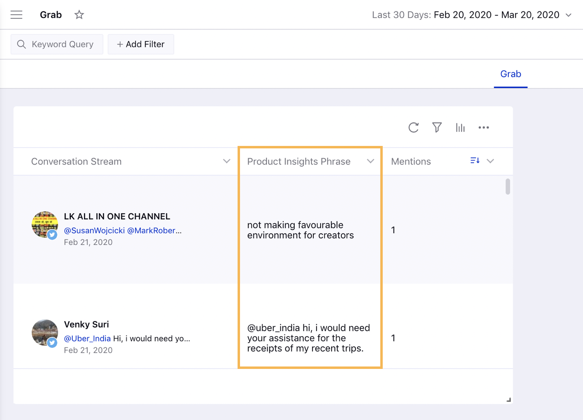583x420 pixels.
Task: Open the hamburger navigation menu
Action: pyautogui.click(x=17, y=15)
